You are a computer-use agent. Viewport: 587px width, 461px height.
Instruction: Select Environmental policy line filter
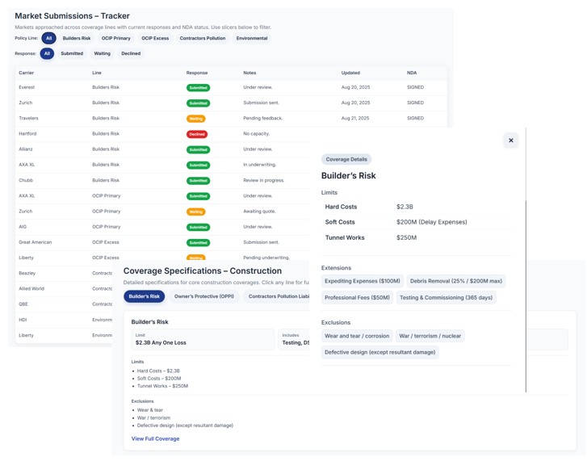coord(252,38)
